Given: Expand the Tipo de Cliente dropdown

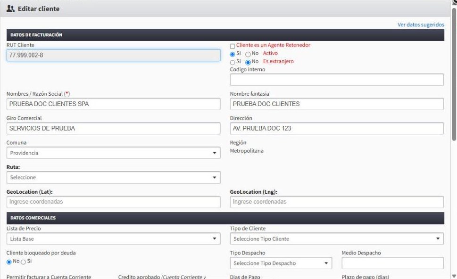Looking at the screenshot, I should click(337, 239).
